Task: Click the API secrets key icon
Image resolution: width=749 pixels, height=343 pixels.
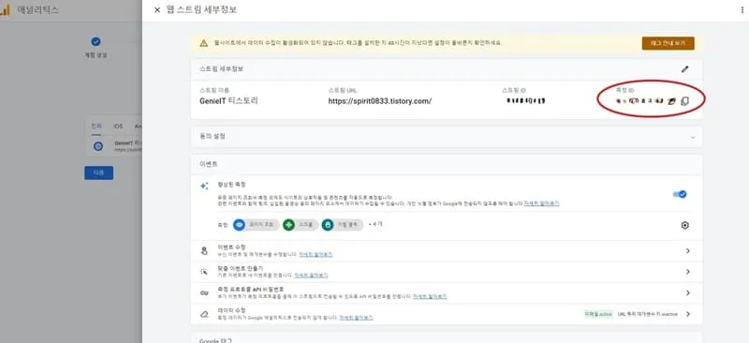Action: click(204, 292)
